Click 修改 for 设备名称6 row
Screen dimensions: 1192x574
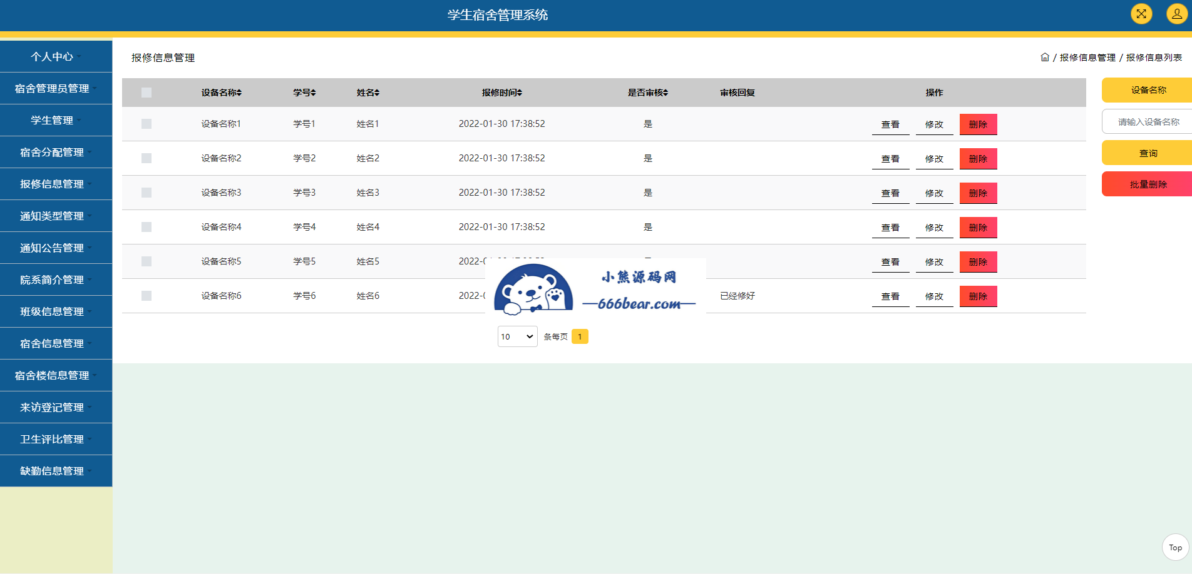coord(934,296)
